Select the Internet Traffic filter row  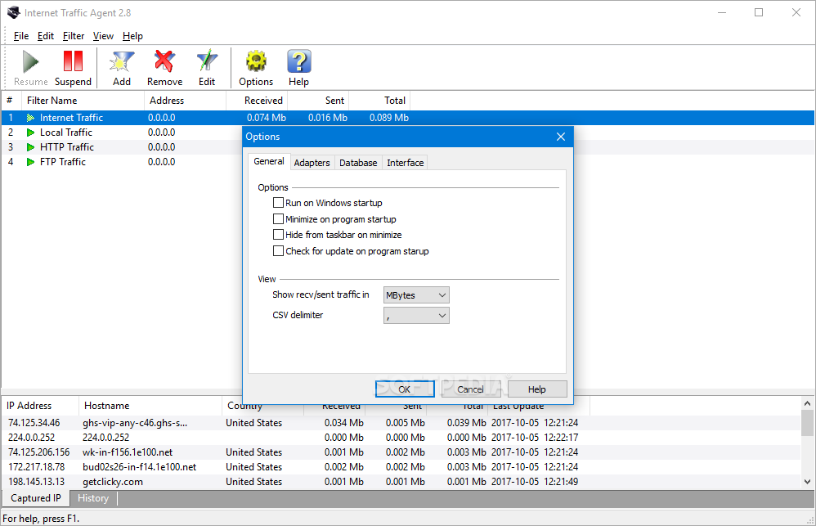click(x=408, y=118)
